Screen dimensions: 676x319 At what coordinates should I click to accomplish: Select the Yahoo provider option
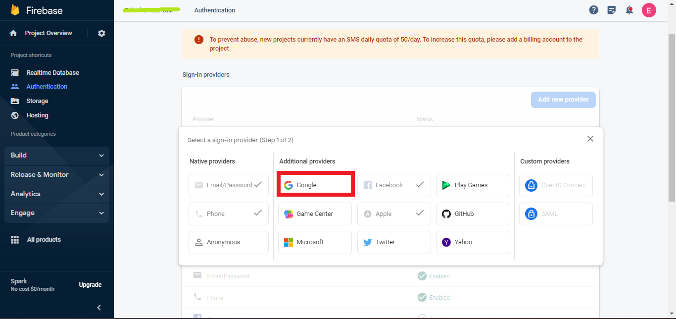[x=473, y=242]
